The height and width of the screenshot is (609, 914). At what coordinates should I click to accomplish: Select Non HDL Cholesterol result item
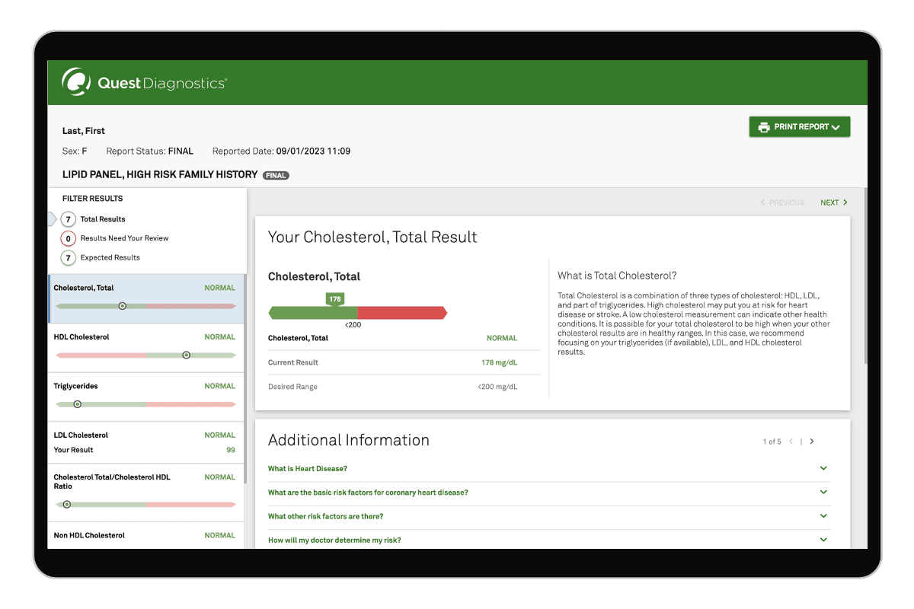click(x=145, y=535)
